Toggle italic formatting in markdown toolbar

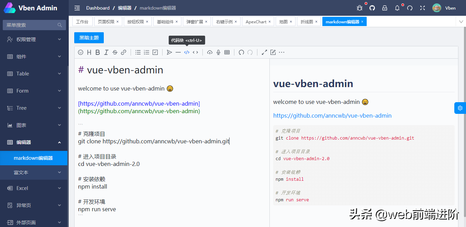(106, 52)
